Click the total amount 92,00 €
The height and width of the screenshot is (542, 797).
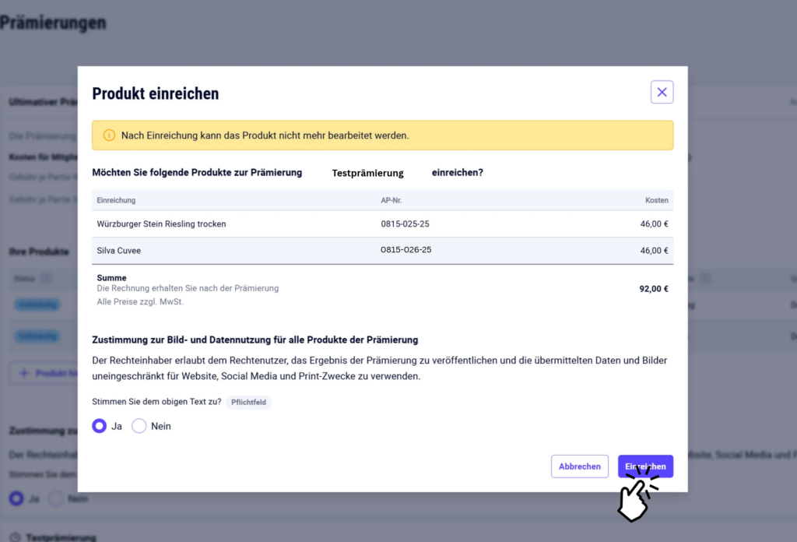pyautogui.click(x=654, y=289)
